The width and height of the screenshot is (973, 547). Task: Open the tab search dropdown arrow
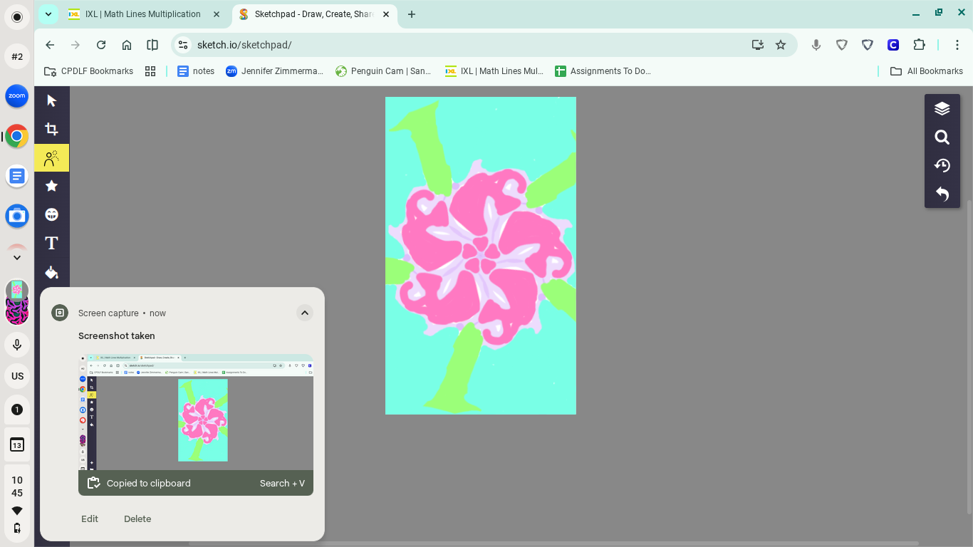pos(48,14)
